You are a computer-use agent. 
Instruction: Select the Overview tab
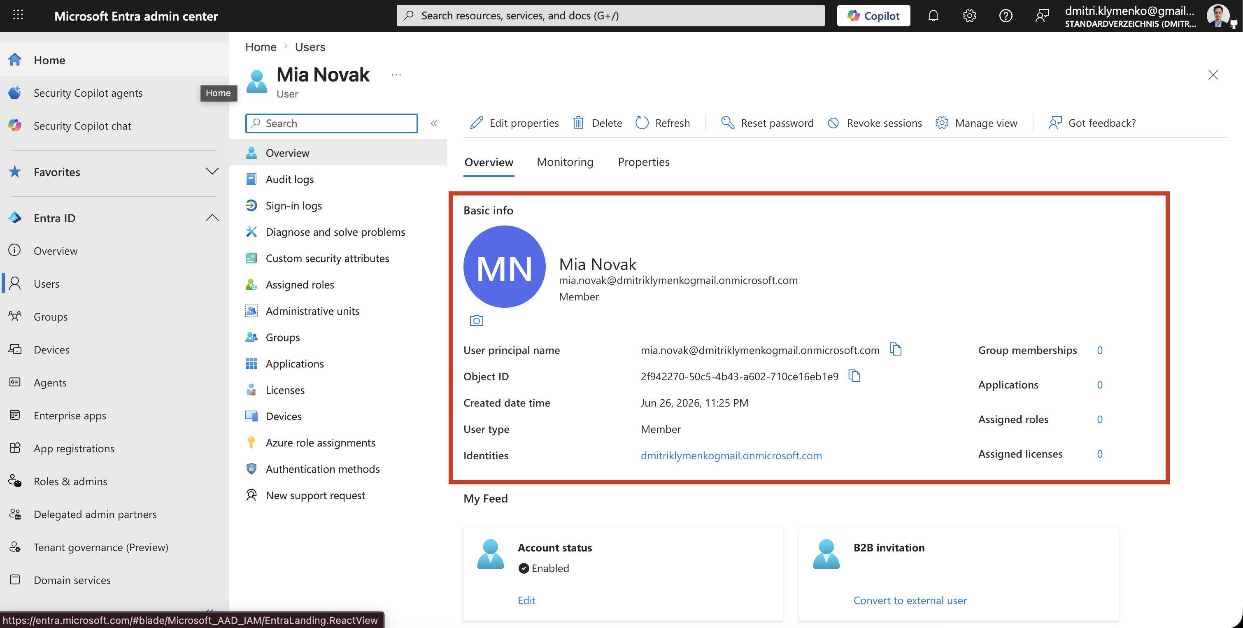pos(489,163)
